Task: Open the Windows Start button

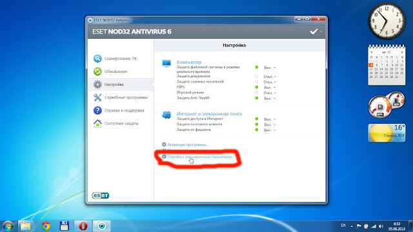Action: pyautogui.click(x=8, y=226)
